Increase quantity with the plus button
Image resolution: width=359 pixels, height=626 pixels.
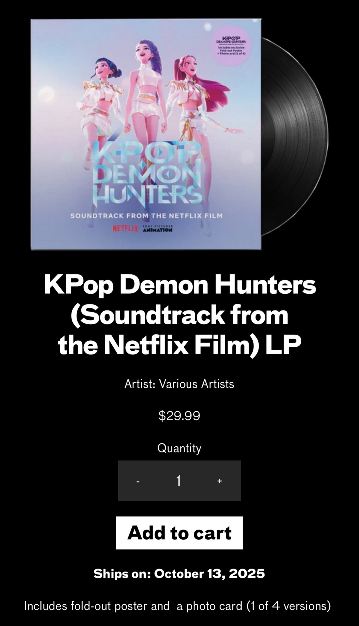click(220, 481)
